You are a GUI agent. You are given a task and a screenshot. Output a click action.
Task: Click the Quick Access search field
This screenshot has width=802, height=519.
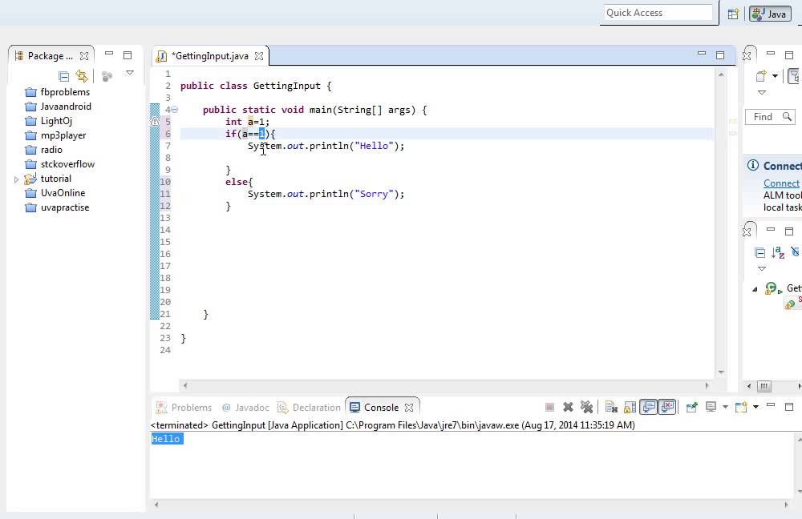658,13
